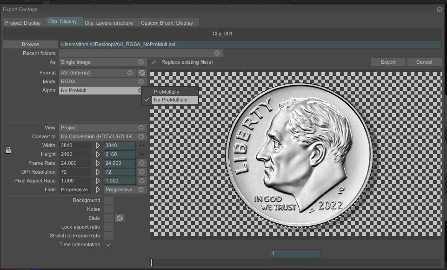This screenshot has height=270, width=447.
Task: Click the project Height 2160 value
Action: pos(75,155)
